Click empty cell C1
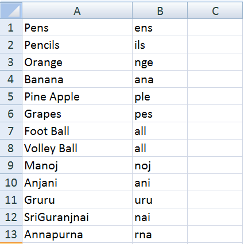The width and height of the screenshot is (248, 244). [x=215, y=28]
